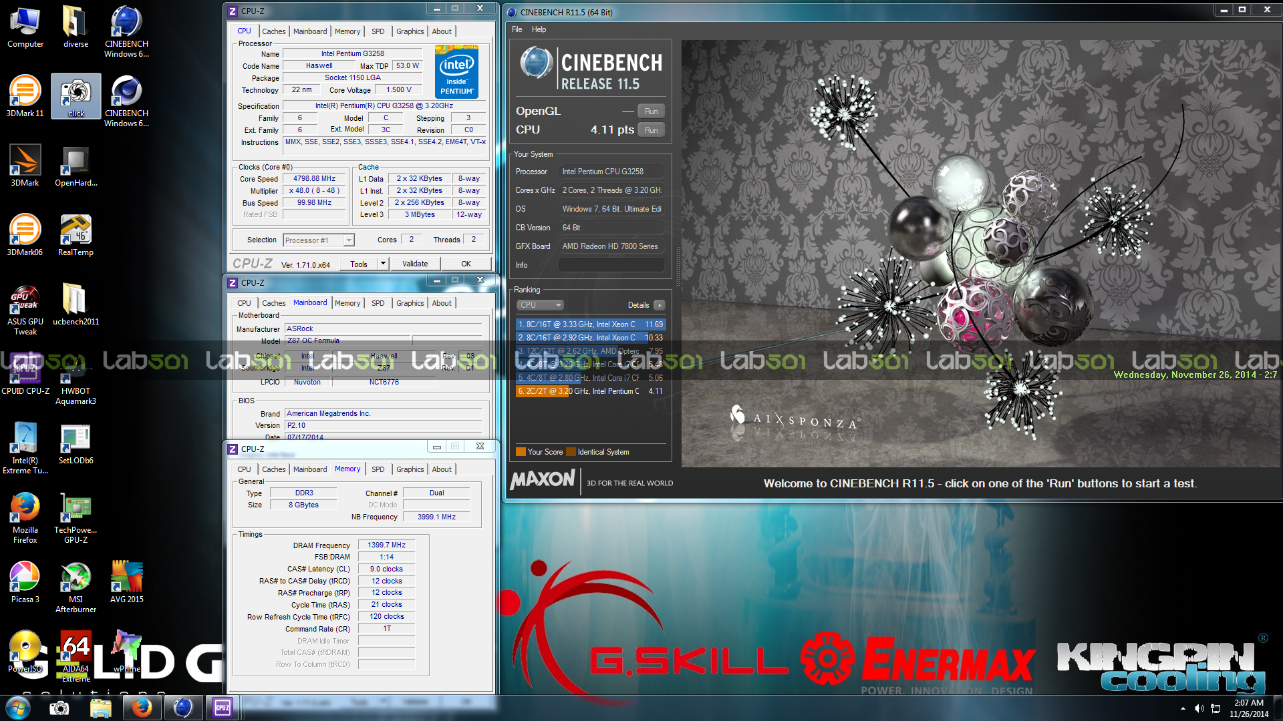Open the diverse folder icon
This screenshot has width=1283, height=721.
click(76, 27)
